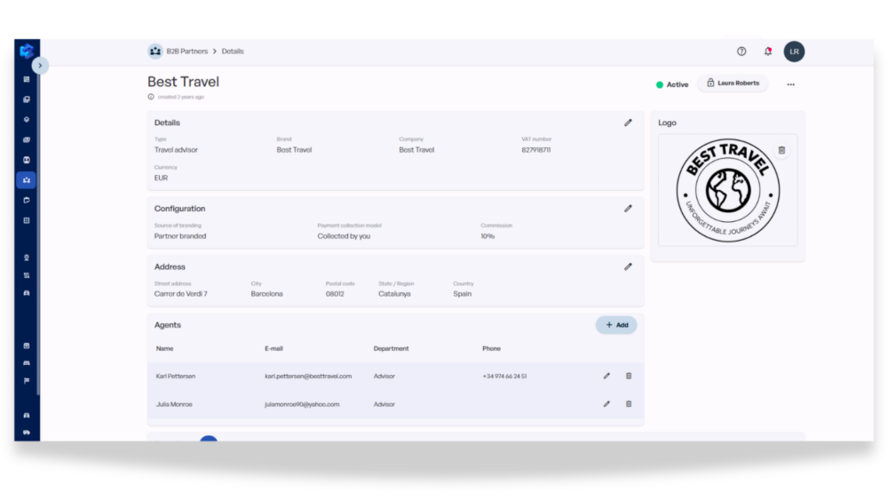This screenshot has height=500, width=888.
Task: Delete agent Julia Monroe's row
Action: click(629, 404)
